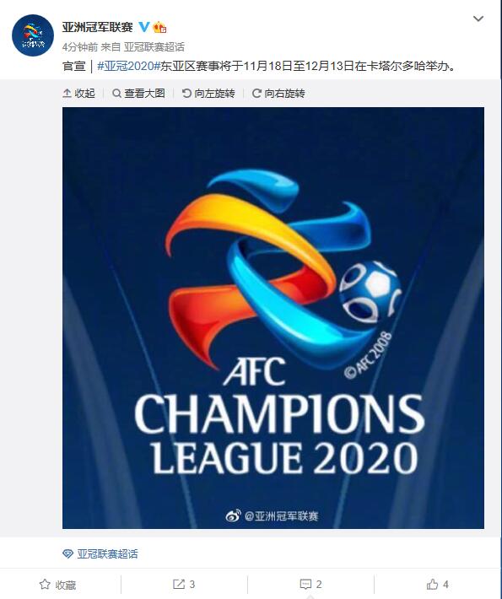The image size is (502, 599).
Task: Click the 亚洲冠军联赛 profile avatar
Action: [x=33, y=35]
